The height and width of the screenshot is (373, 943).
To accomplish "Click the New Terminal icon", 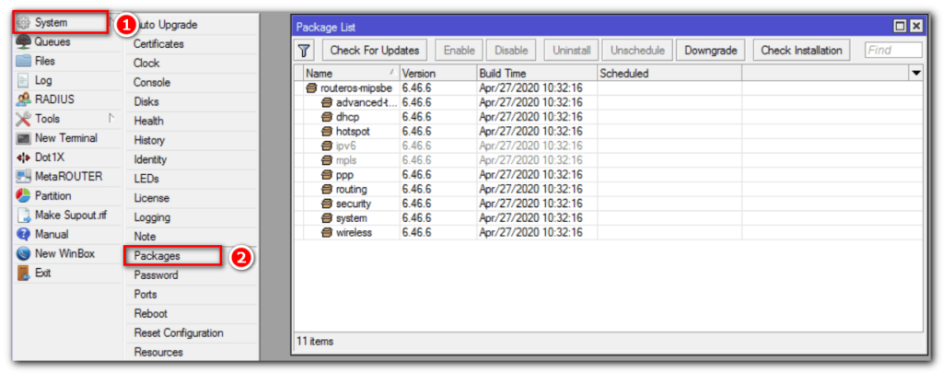I will pos(23,138).
